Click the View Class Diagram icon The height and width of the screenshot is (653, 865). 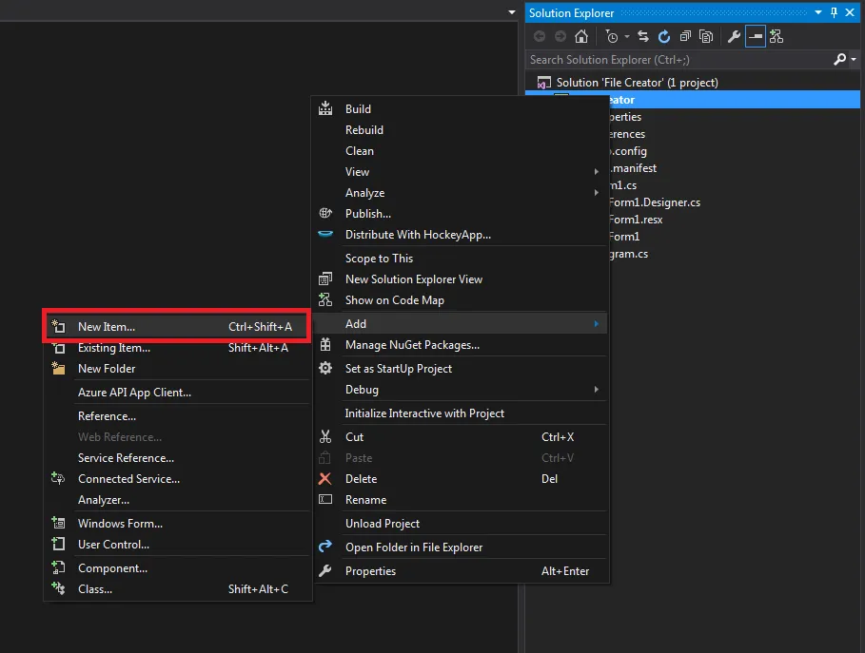[777, 37]
